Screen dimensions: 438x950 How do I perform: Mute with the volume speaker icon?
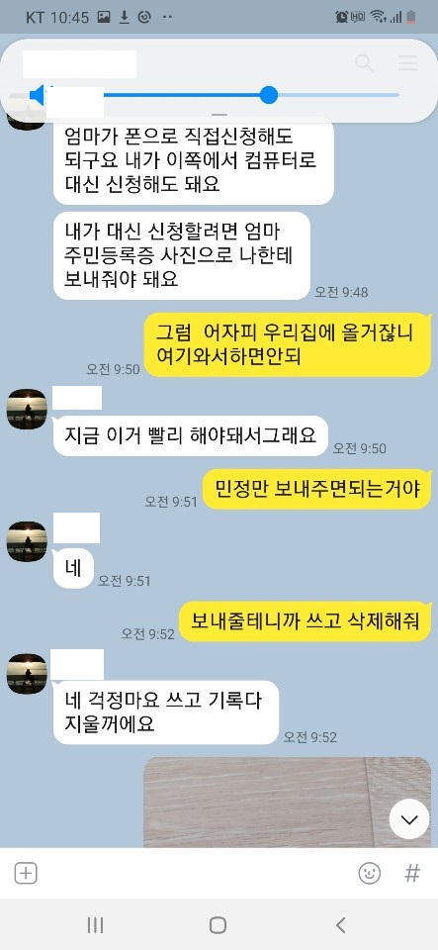38,95
